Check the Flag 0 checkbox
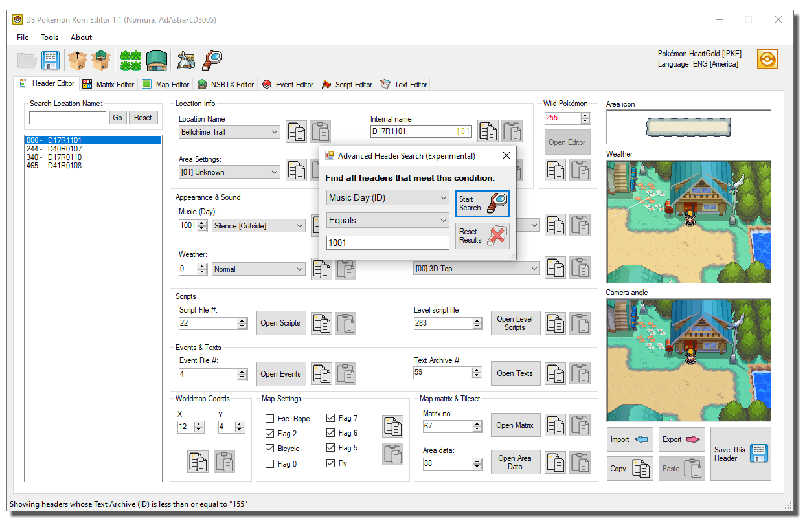The height and width of the screenshot is (521, 805). pyautogui.click(x=270, y=464)
